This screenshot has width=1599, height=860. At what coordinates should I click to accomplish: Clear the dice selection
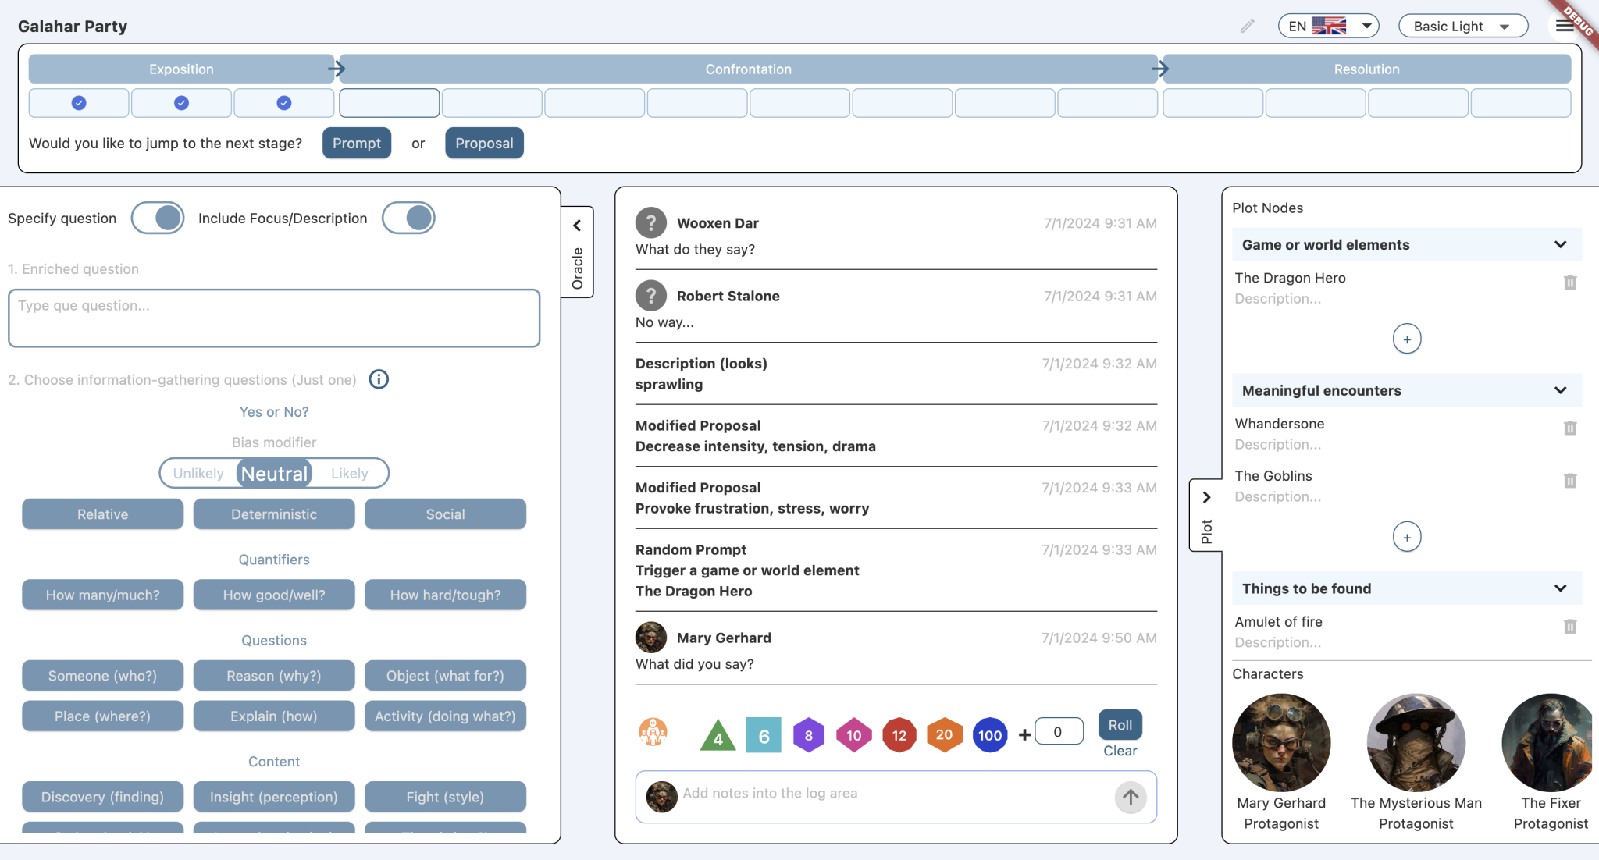point(1120,751)
